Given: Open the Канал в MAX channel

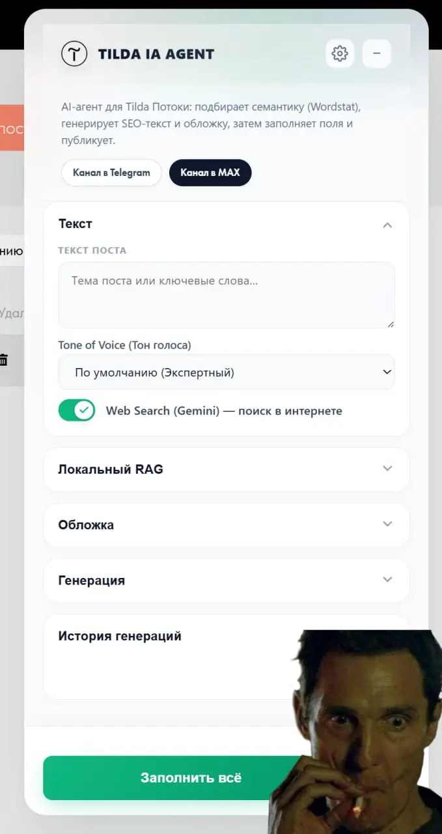Looking at the screenshot, I should pyautogui.click(x=210, y=173).
